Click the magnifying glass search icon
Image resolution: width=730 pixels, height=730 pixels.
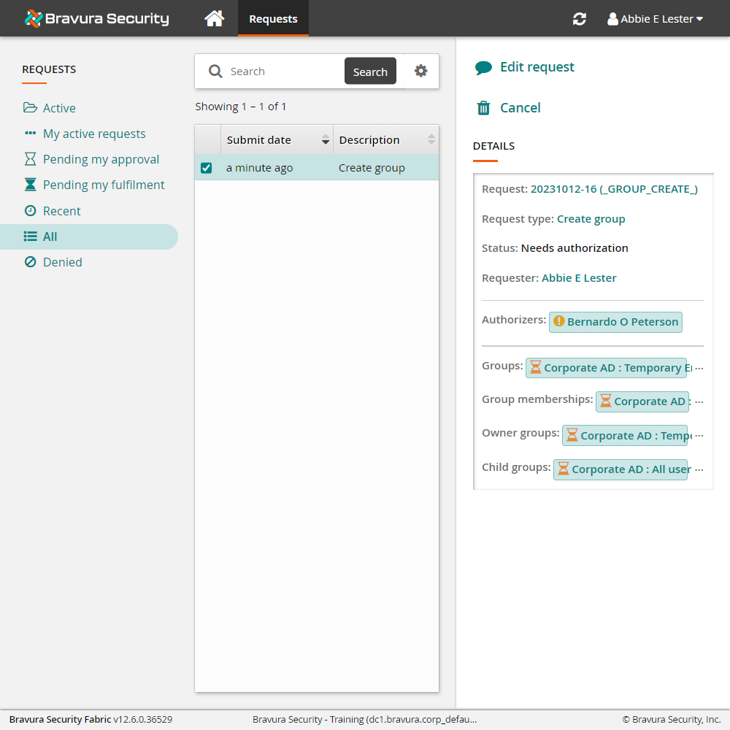[x=215, y=71]
